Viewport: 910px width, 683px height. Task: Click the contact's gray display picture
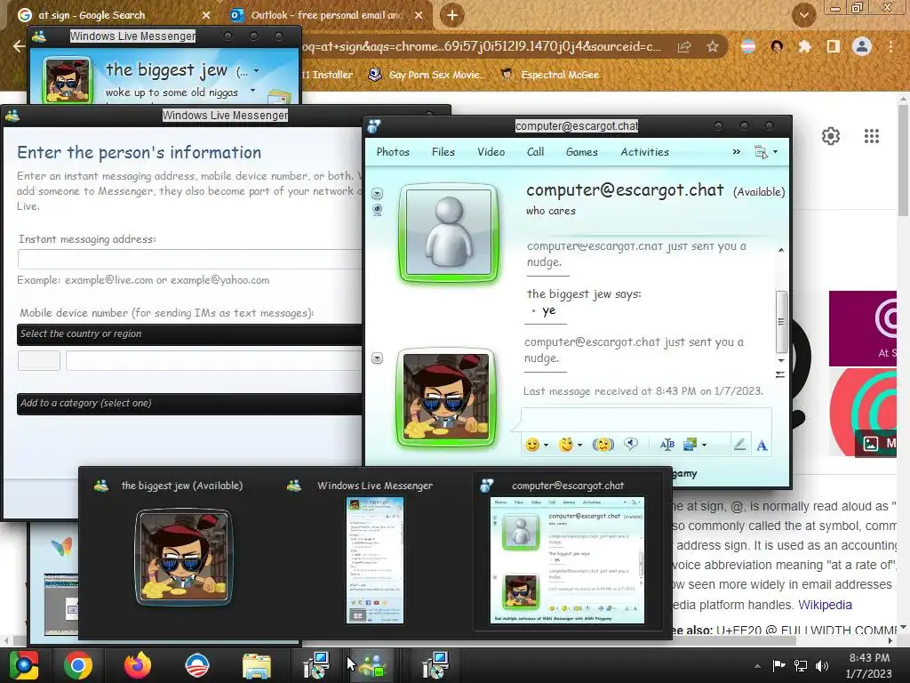click(x=448, y=233)
